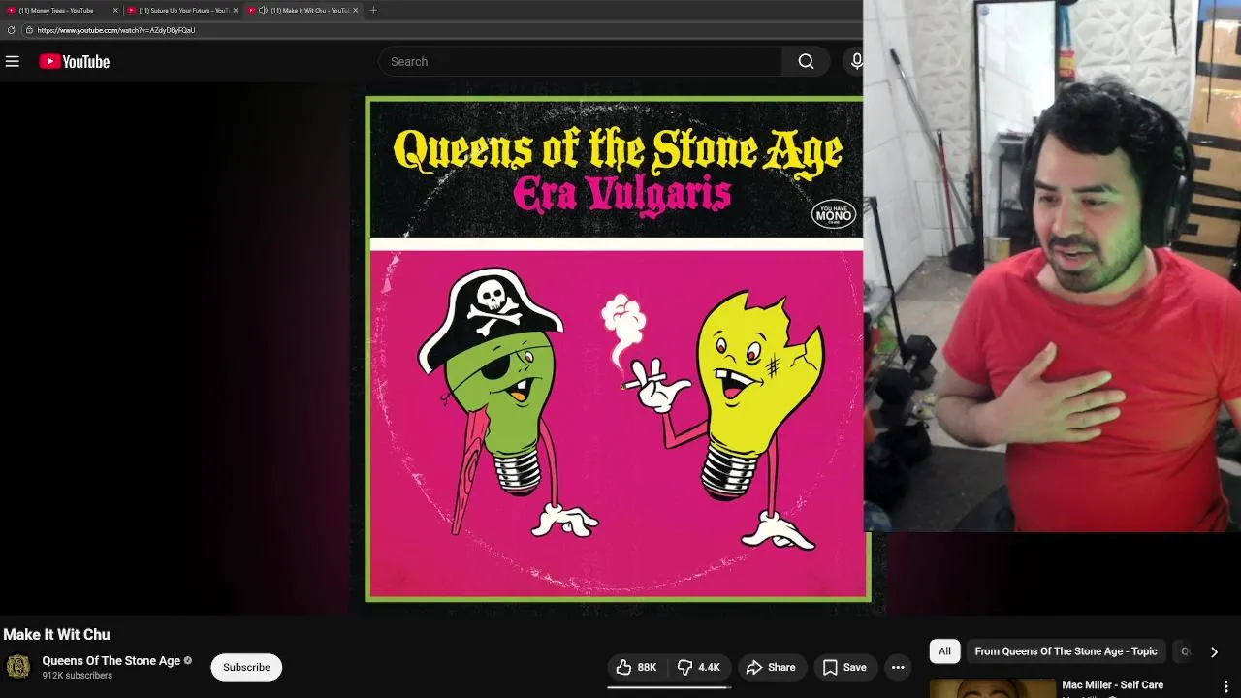
Task: Click the site info lock icon
Action: pyautogui.click(x=30, y=30)
